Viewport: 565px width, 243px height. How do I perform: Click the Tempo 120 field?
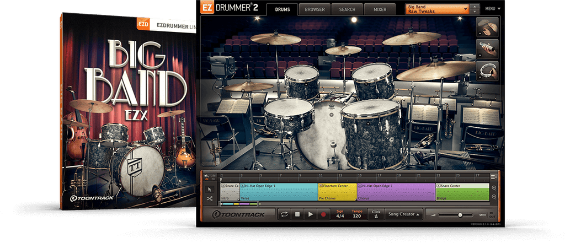point(357,214)
